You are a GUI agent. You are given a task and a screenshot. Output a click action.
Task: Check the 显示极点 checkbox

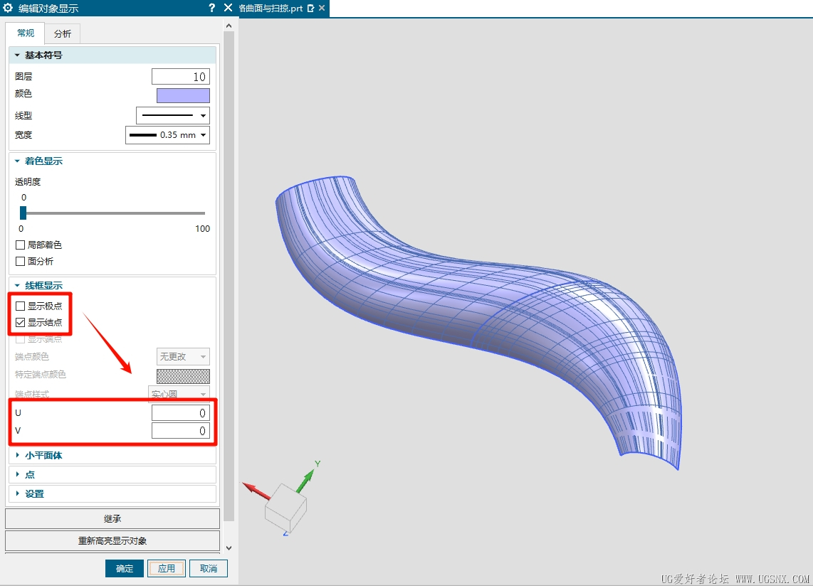(20, 306)
